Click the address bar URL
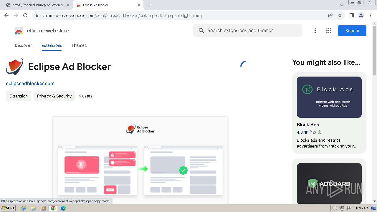 pyautogui.click(x=122, y=16)
